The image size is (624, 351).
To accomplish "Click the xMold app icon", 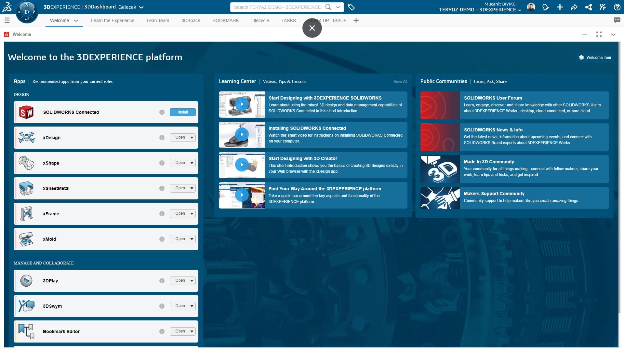I will click(26, 239).
